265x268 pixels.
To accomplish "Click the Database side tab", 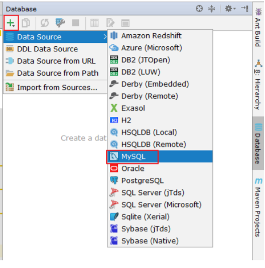I will [x=258, y=143].
